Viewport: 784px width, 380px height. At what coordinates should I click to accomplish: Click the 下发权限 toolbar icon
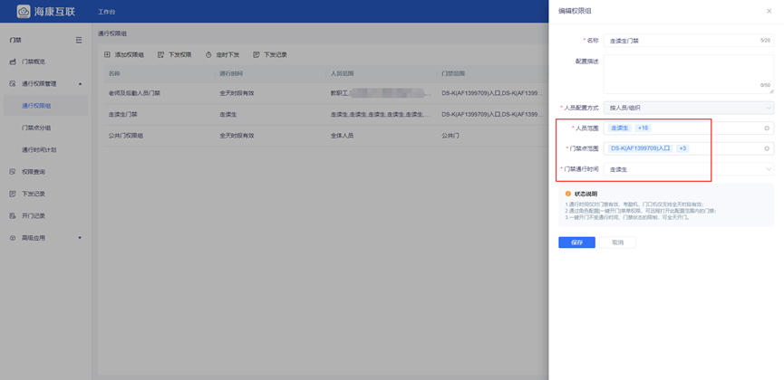pyautogui.click(x=161, y=54)
